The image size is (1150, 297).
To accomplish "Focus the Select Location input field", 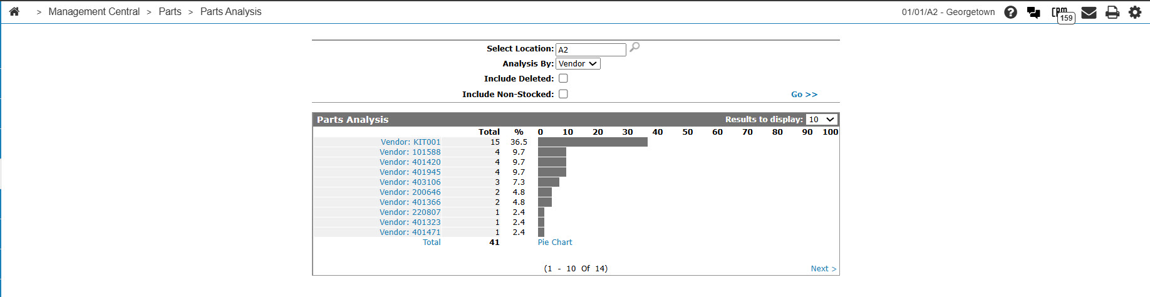I will (x=591, y=49).
